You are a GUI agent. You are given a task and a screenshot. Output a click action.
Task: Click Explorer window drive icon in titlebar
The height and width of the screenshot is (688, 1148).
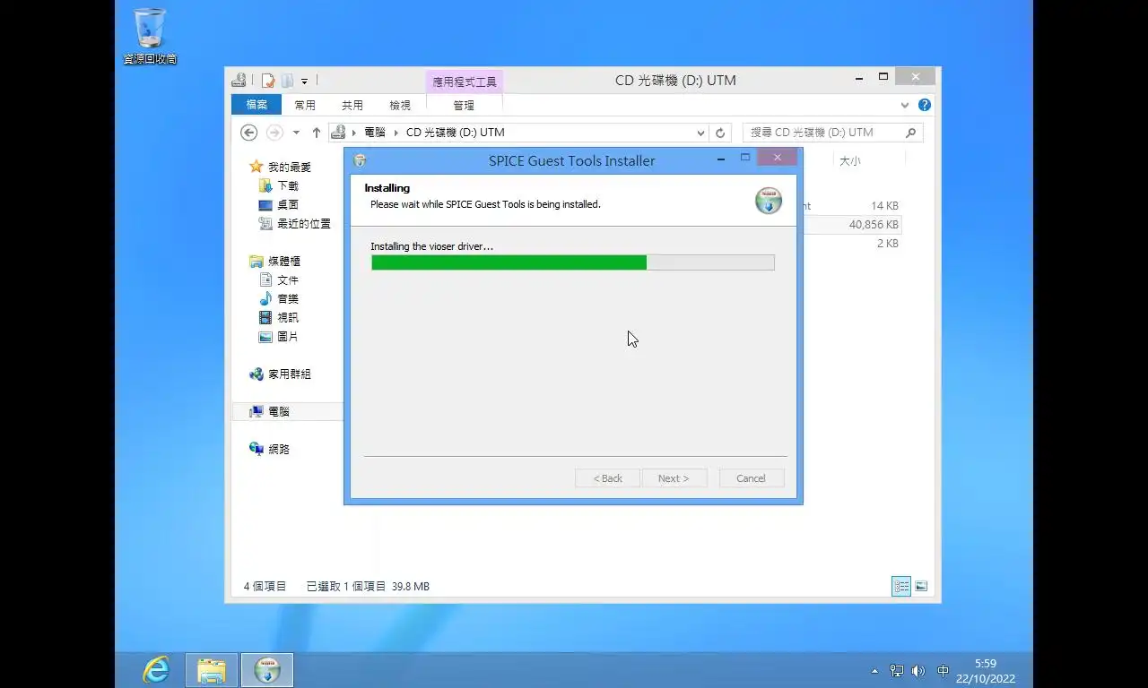239,80
